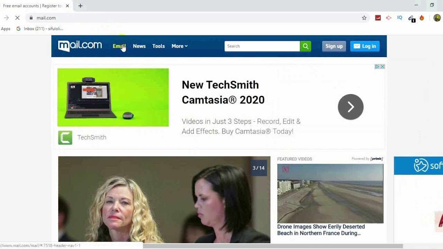Open a new browser tab
The width and height of the screenshot is (443, 249).
pos(80,6)
